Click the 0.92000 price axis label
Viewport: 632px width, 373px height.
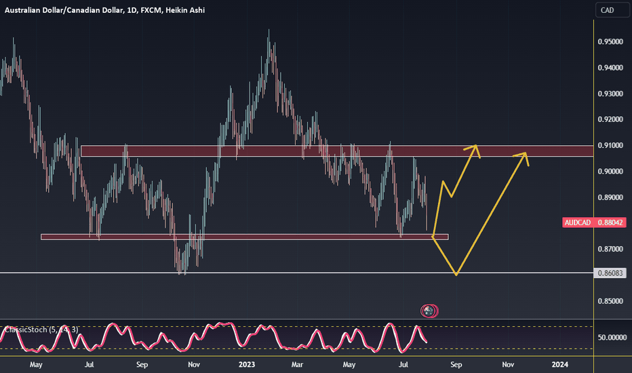[610, 119]
